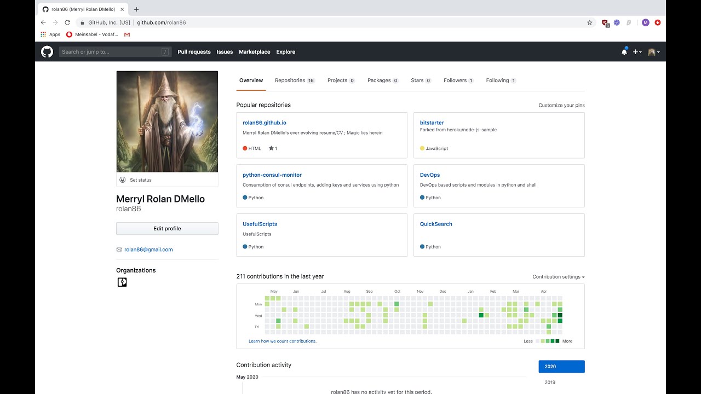The width and height of the screenshot is (701, 394).
Task: Open the python-consul-monitor repository link
Action: coord(272,175)
